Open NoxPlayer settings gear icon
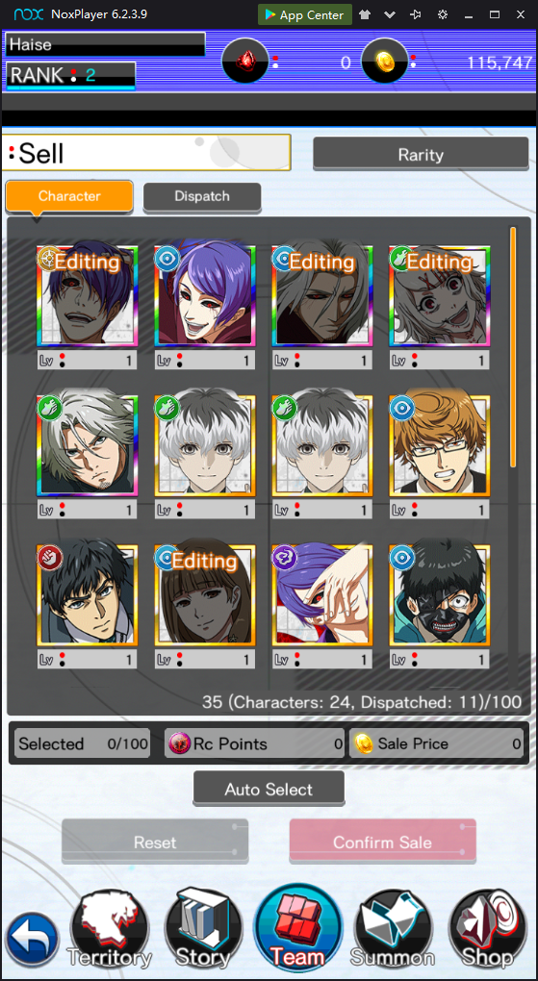 (x=442, y=14)
